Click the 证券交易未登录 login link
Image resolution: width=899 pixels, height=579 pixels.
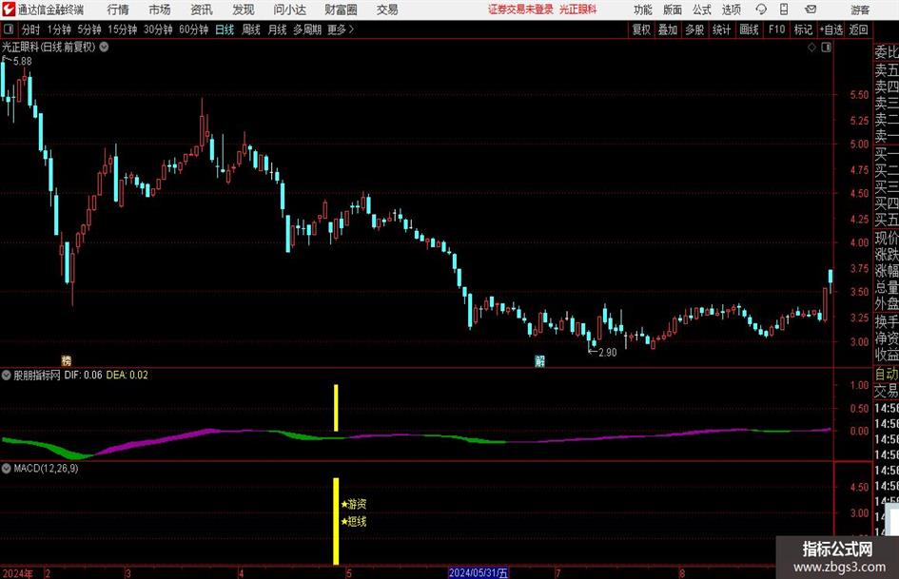click(x=520, y=10)
